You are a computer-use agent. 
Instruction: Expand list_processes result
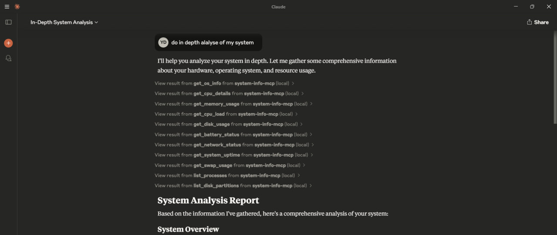[x=228, y=175]
